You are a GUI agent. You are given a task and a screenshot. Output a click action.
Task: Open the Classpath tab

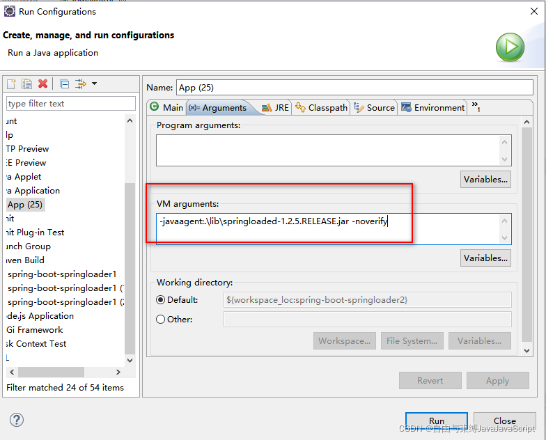tap(322, 107)
